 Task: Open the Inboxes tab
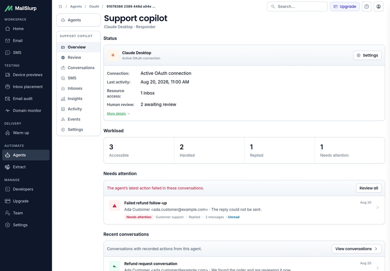click(x=78, y=88)
